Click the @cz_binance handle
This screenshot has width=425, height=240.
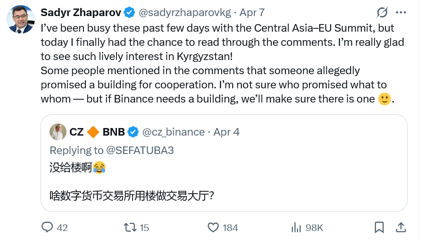[173, 132]
